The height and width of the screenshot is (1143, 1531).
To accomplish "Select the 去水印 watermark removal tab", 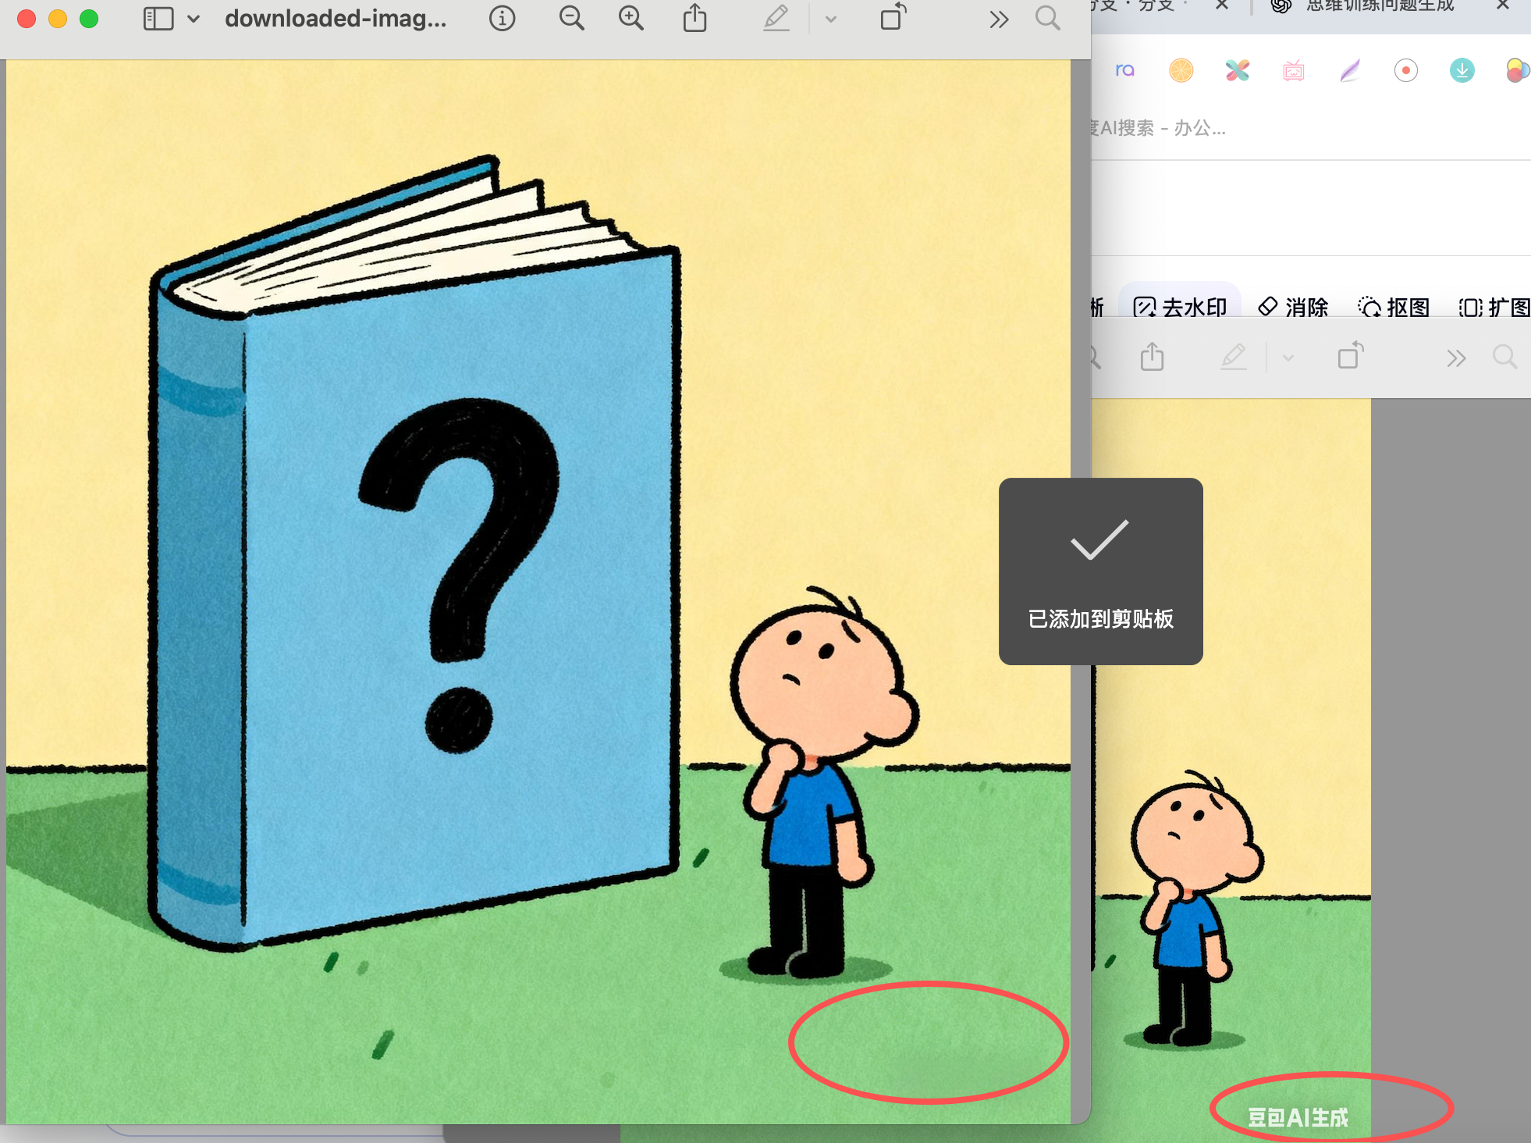I will [1180, 307].
